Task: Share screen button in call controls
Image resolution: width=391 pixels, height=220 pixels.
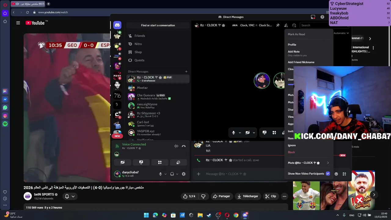Action: 265,133
